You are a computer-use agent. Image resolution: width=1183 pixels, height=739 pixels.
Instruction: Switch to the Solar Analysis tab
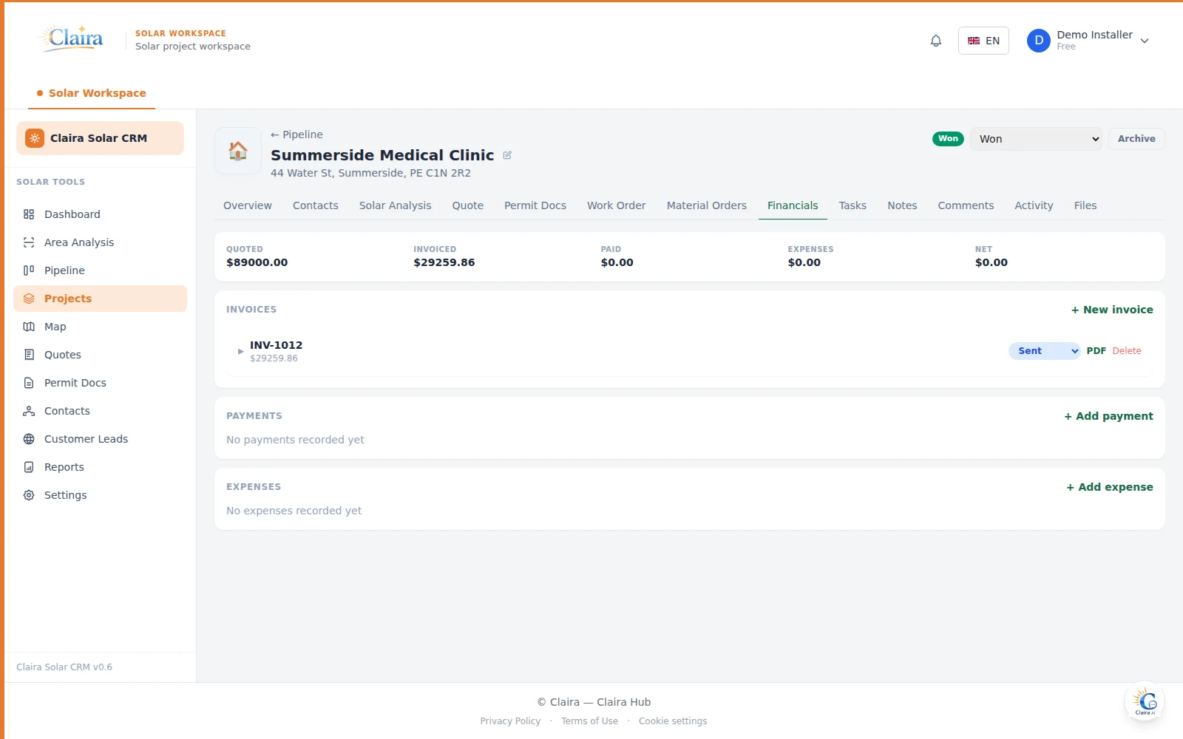(395, 205)
